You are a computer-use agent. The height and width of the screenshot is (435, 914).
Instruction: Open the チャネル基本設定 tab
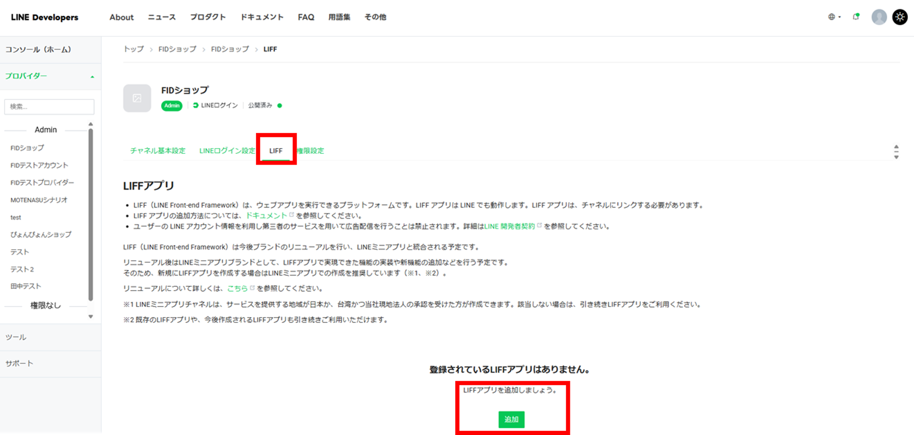(158, 151)
